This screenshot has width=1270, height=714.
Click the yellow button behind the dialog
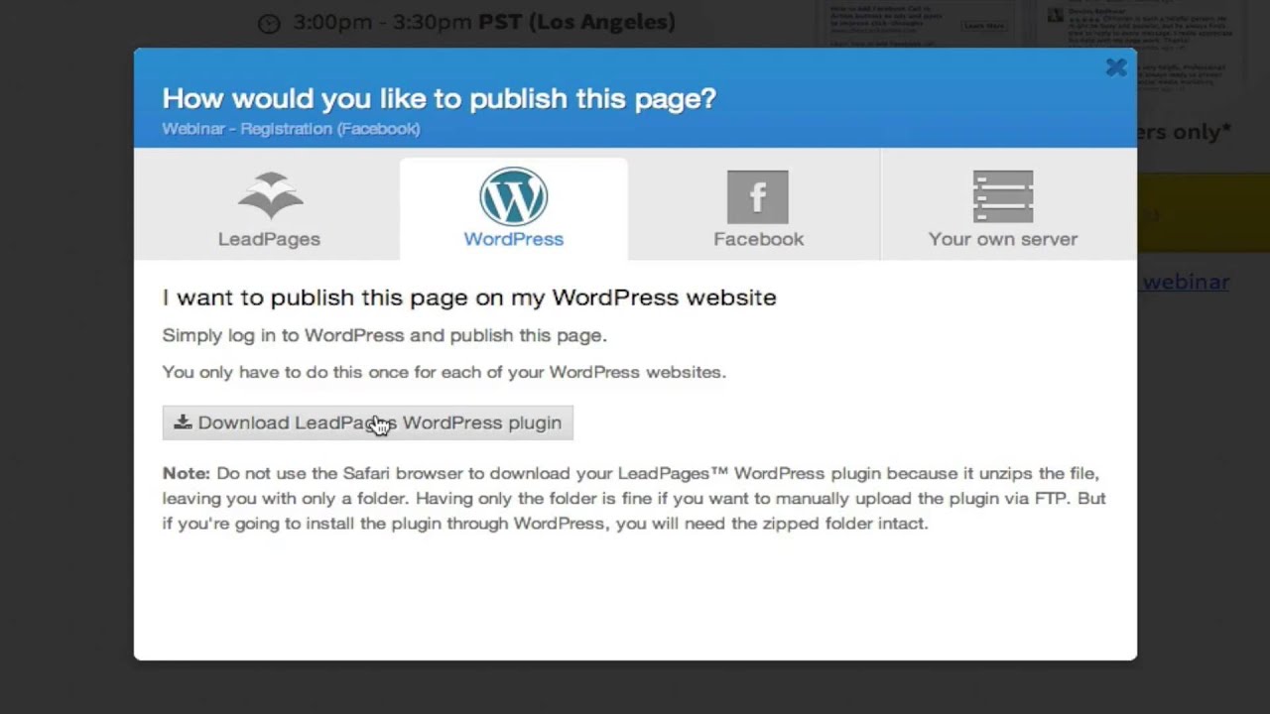coord(1204,213)
